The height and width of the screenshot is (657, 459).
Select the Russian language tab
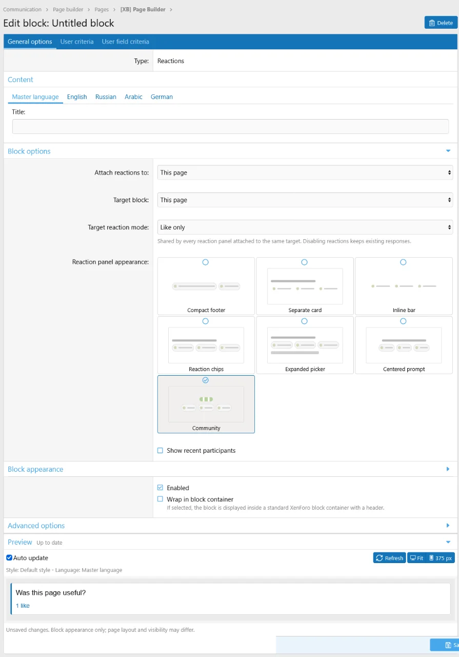[106, 97]
